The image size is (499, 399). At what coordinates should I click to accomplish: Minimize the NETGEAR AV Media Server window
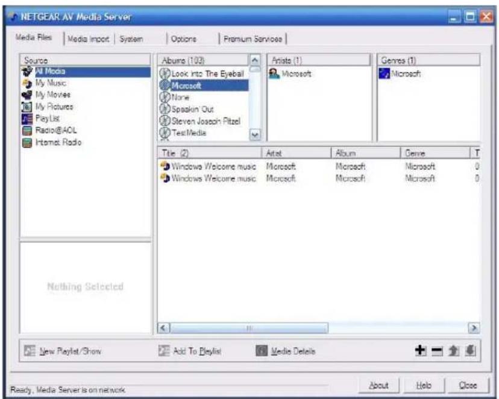(454, 17)
